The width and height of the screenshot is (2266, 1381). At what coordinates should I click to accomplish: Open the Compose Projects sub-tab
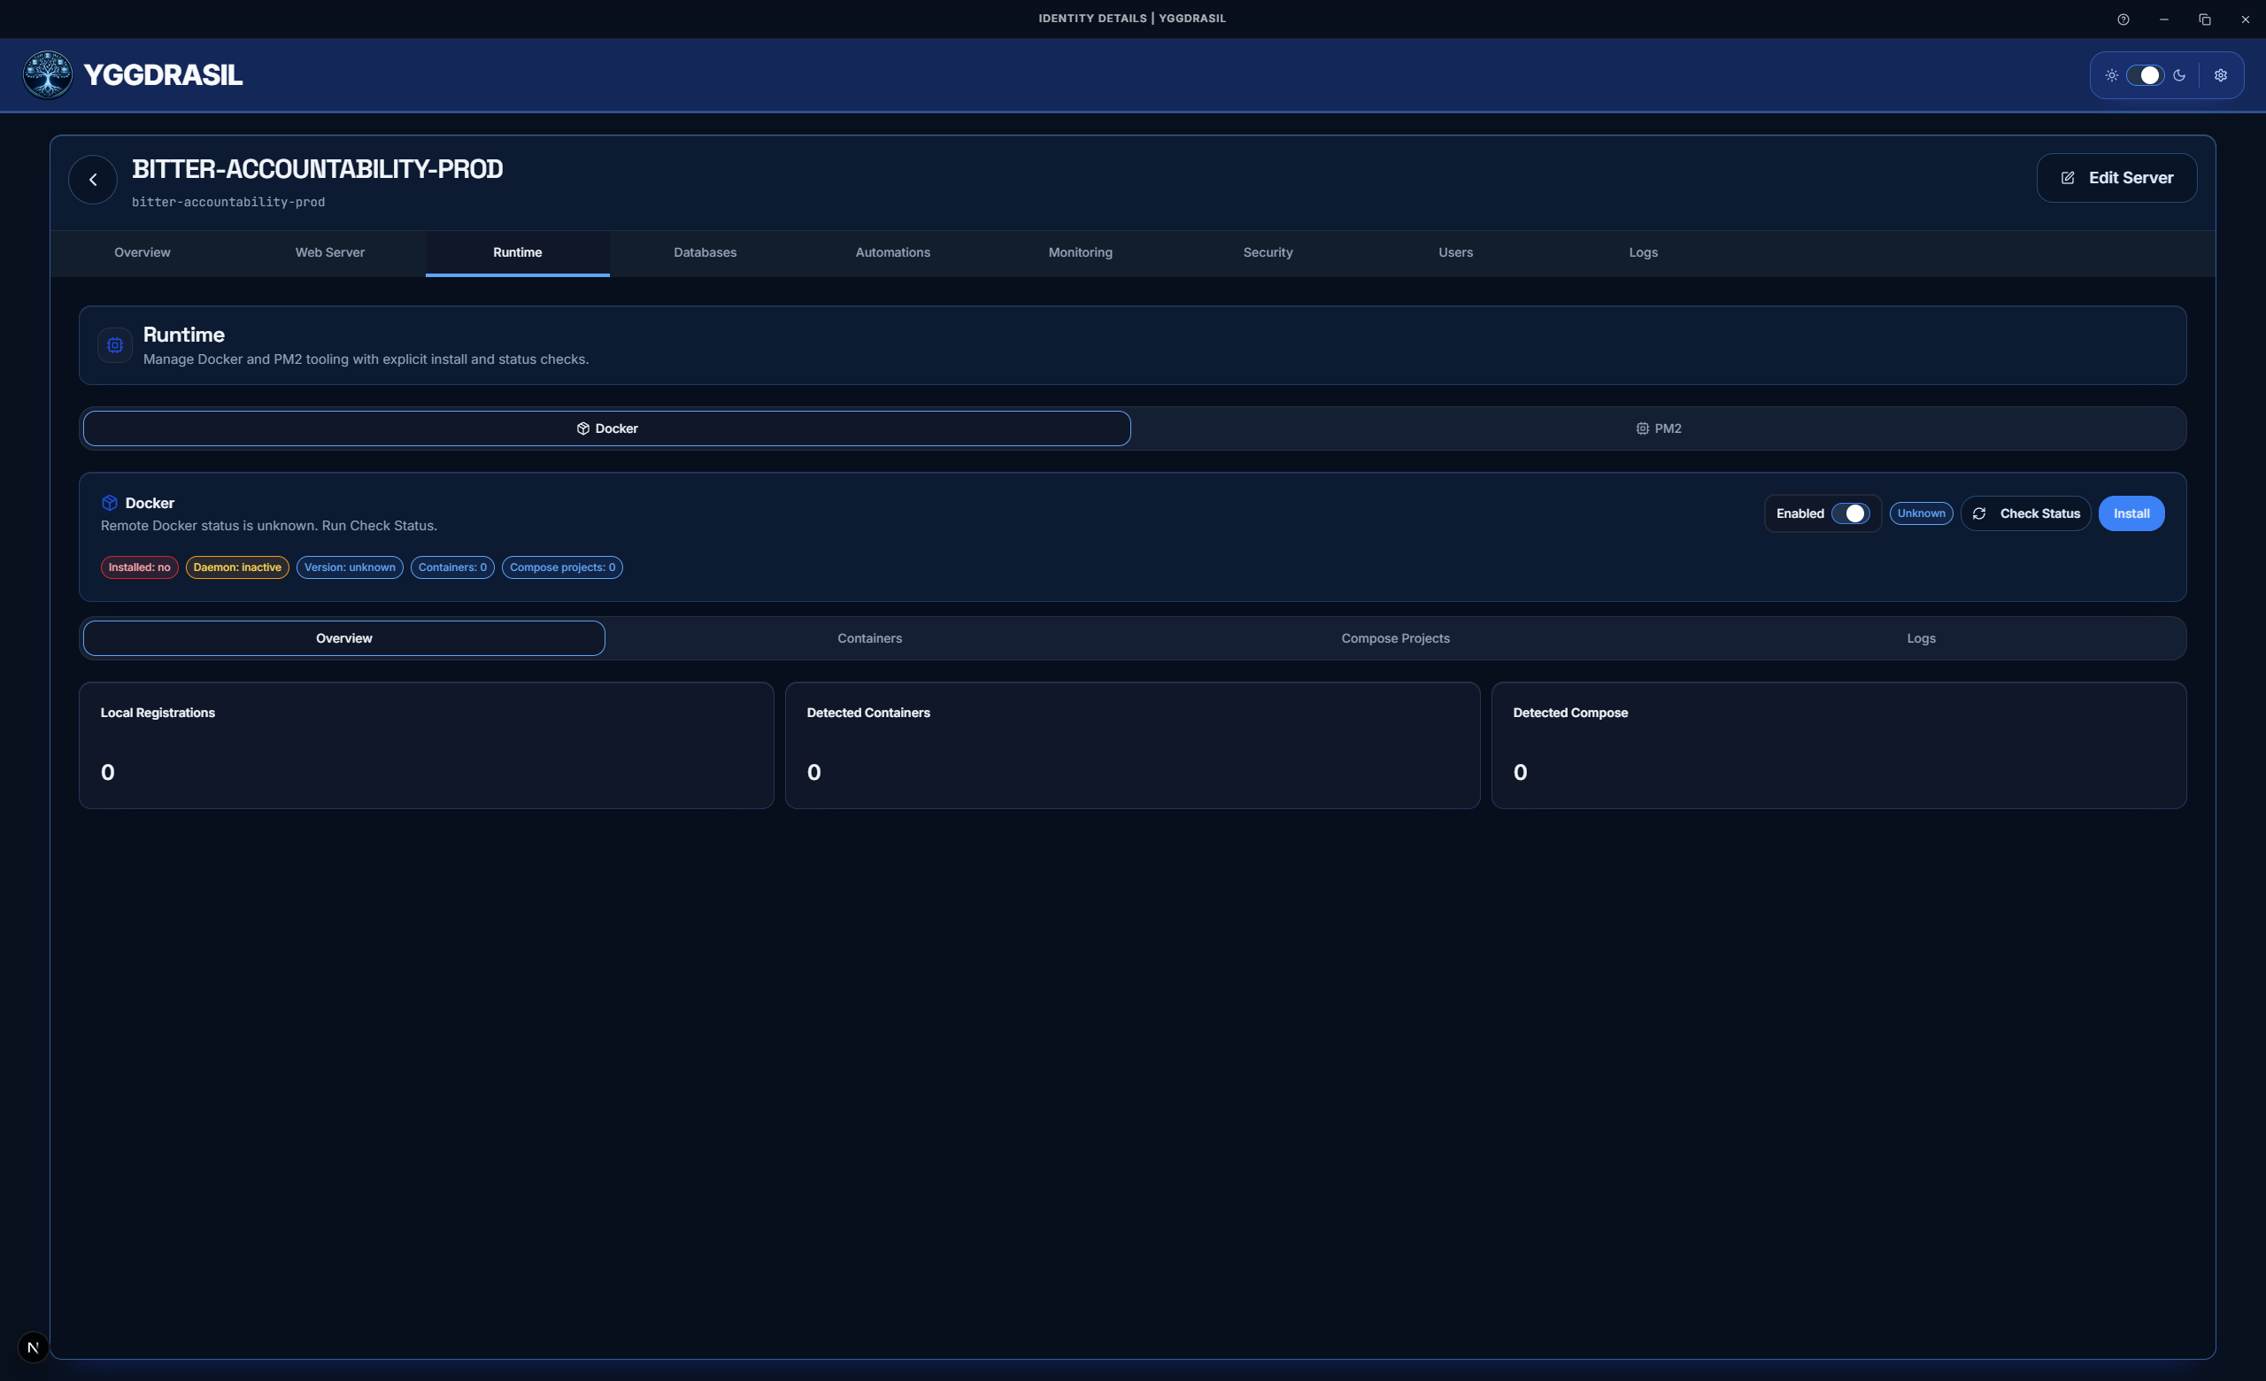1394,637
